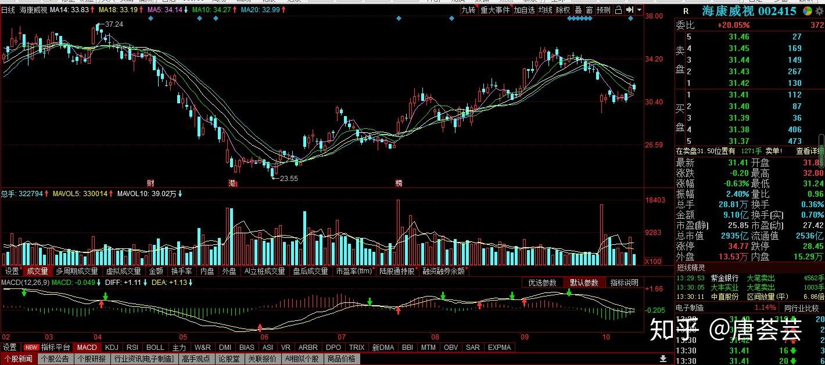The width and height of the screenshot is (825, 365).
Task: Open the dropdown arrow next to the jump-to-end icon
Action: [x=639, y=10]
